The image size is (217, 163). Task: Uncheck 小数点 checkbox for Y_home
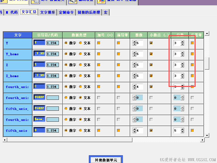click(x=151, y=54)
